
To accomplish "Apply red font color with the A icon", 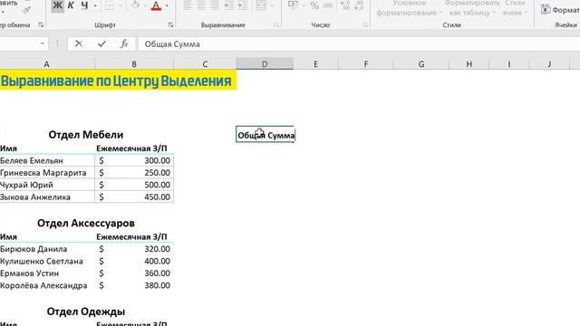I will click(x=156, y=5).
